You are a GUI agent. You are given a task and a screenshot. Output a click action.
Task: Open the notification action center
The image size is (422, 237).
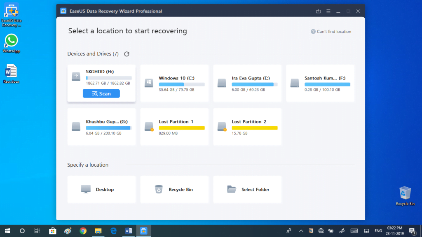pos(412,231)
